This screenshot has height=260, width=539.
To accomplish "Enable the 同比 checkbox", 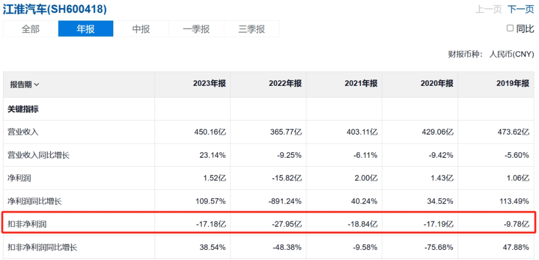I will coord(510,28).
